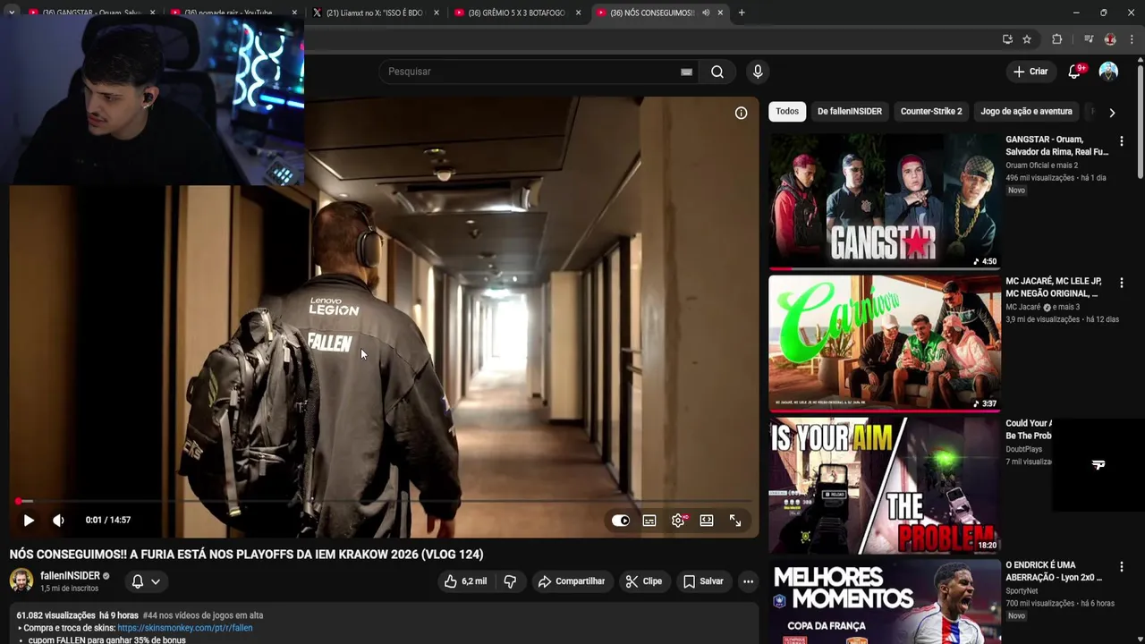The height and width of the screenshot is (644, 1145).
Task: Create a clip with the Clipe button
Action: [644, 581]
